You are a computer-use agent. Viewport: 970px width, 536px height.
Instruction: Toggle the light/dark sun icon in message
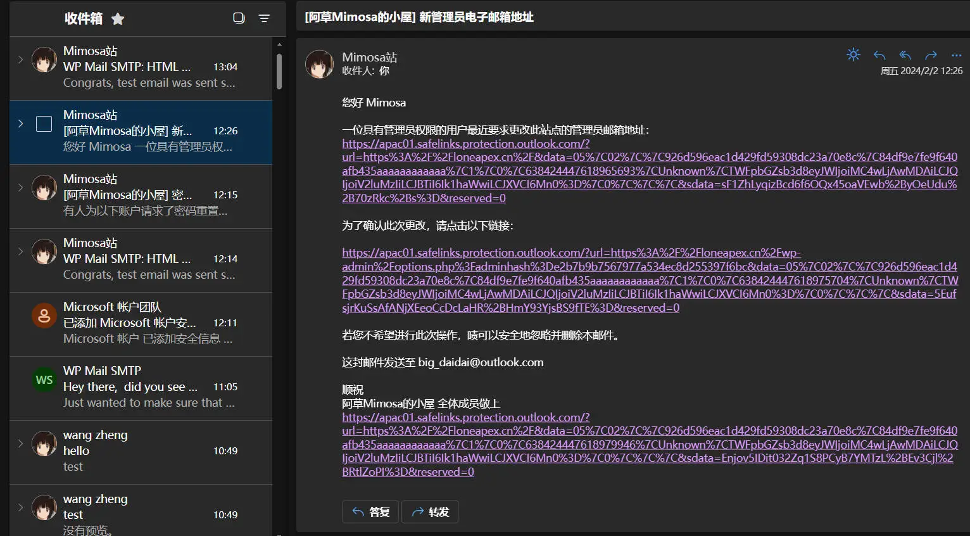coord(853,55)
